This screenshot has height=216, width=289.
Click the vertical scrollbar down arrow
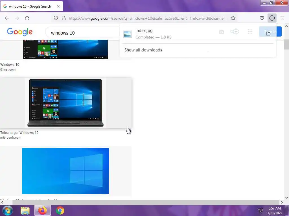pos(287,198)
